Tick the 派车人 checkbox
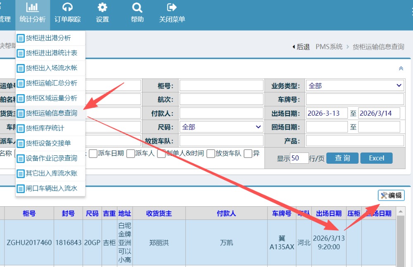Screen dimensions: 413x267 tap(131, 153)
